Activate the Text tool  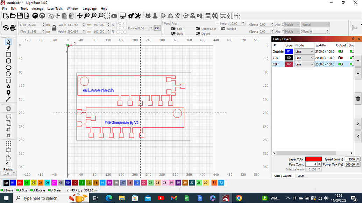coord(9,86)
